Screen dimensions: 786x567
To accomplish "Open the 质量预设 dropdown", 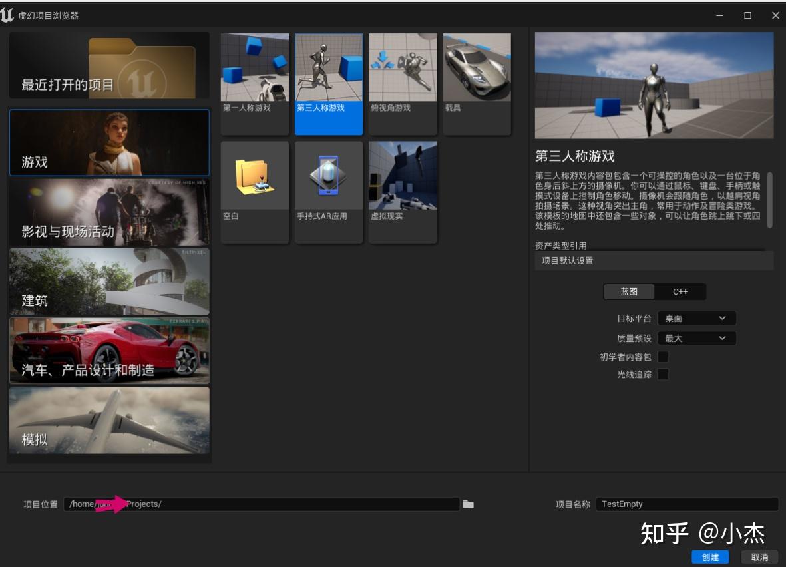I will (695, 337).
